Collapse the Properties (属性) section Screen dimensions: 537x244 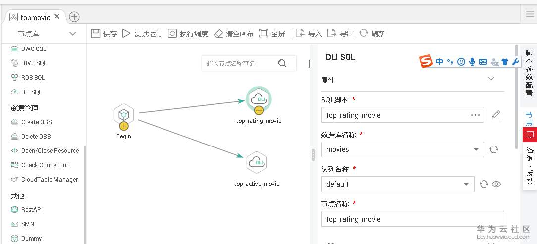pos(491,79)
